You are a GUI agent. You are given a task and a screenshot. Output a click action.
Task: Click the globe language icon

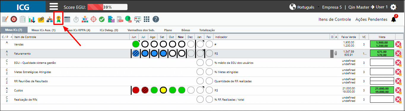pos(293,7)
